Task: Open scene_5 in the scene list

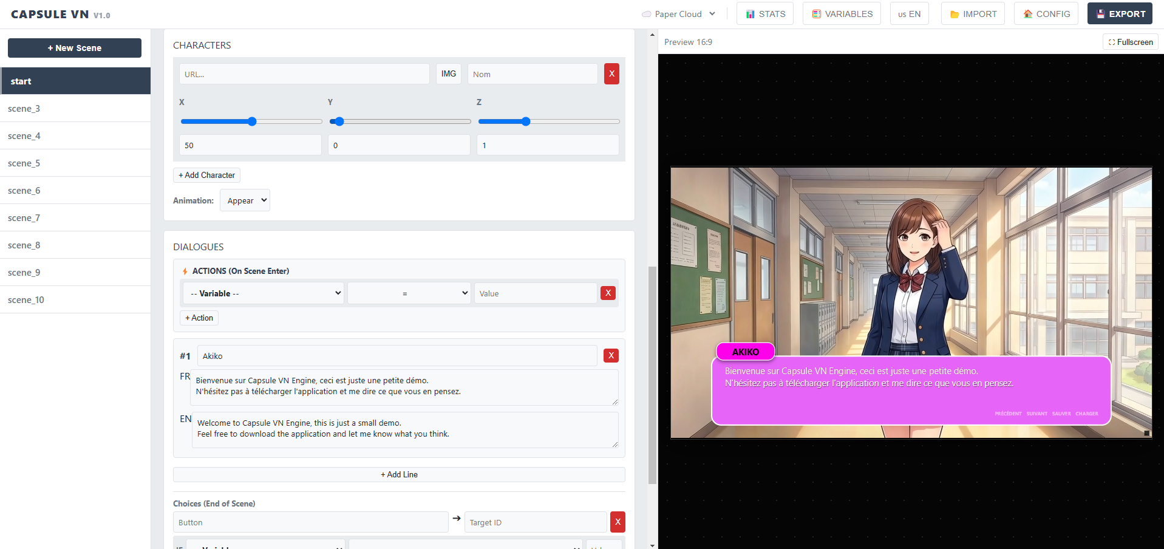Action: [75, 163]
